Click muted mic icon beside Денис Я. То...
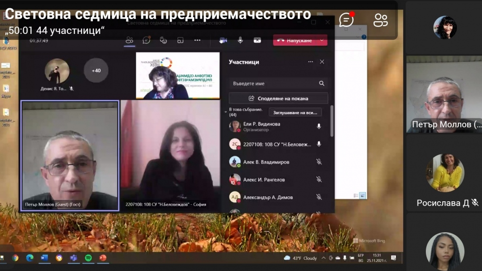 [x=71, y=89]
